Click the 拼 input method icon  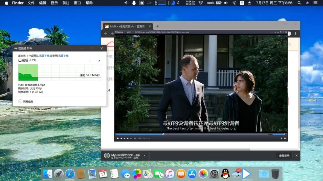pos(242,3)
